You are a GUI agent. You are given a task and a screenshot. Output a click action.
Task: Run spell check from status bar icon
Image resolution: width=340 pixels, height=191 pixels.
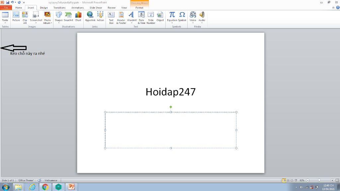(x=39, y=180)
